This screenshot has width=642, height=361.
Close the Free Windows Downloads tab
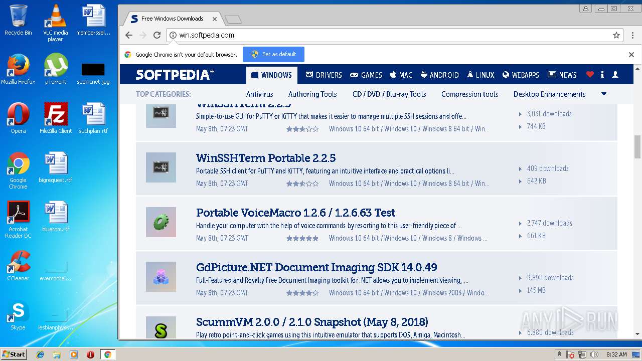click(215, 19)
